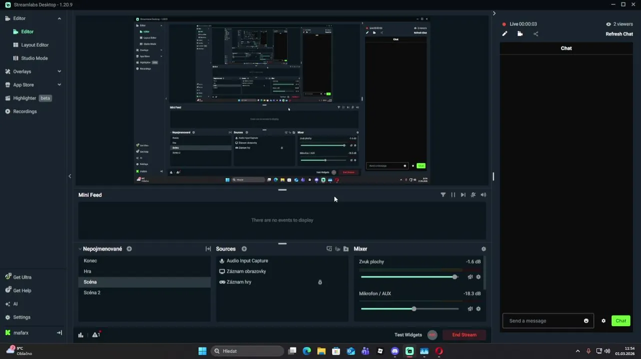
Task: Open the Mini Feed filter icon
Action: 443,195
